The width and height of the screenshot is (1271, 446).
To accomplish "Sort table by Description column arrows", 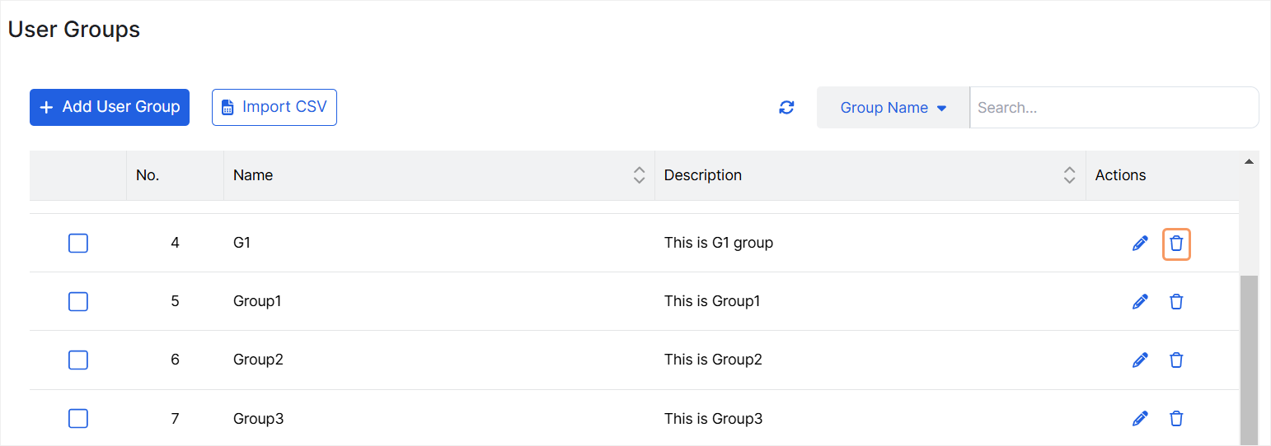I will pos(1069,175).
